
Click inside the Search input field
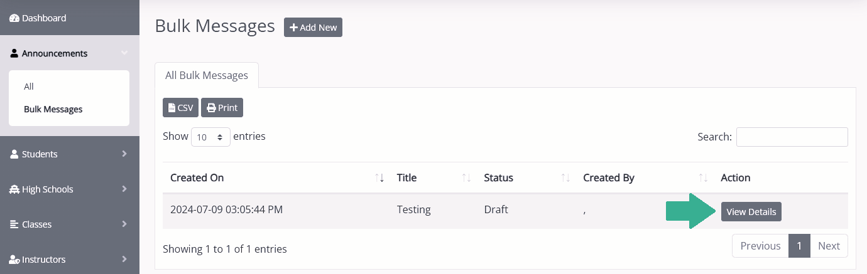(x=792, y=137)
